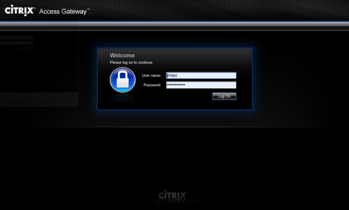Viewport: 349px width, 210px height.
Task: Click the padlock's mirrored reflection below it
Action: (x=123, y=99)
